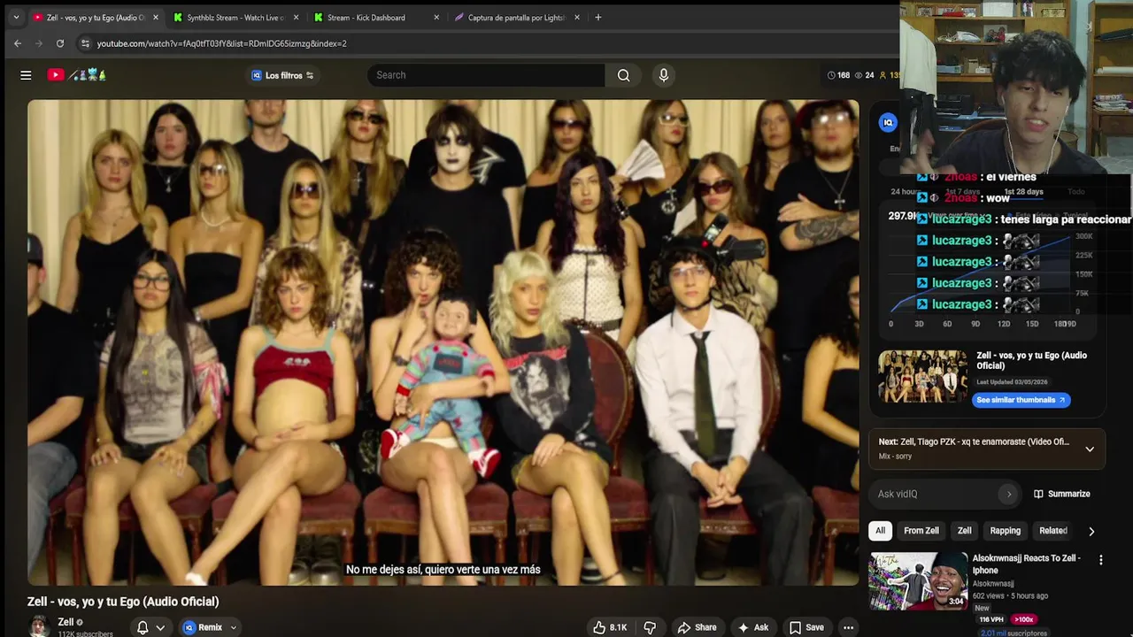Click the vidIQ views count 168 stat
This screenshot has width=1133, height=637.
tap(838, 75)
